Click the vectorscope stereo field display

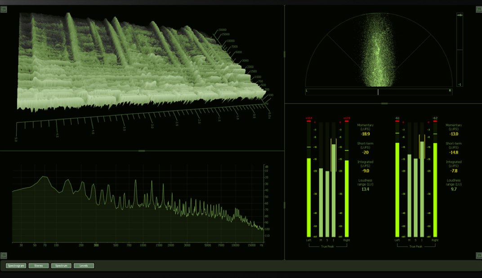pos(379,50)
